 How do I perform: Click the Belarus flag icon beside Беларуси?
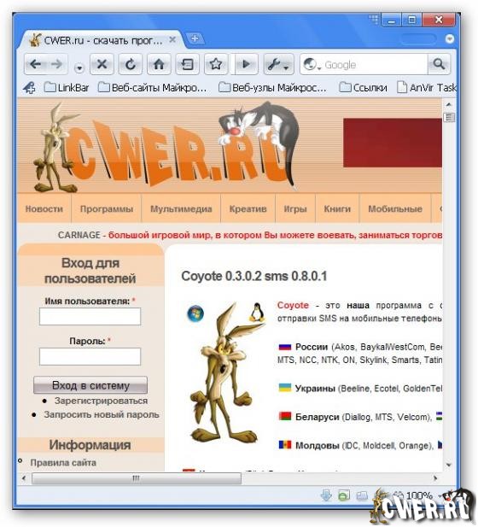285,416
